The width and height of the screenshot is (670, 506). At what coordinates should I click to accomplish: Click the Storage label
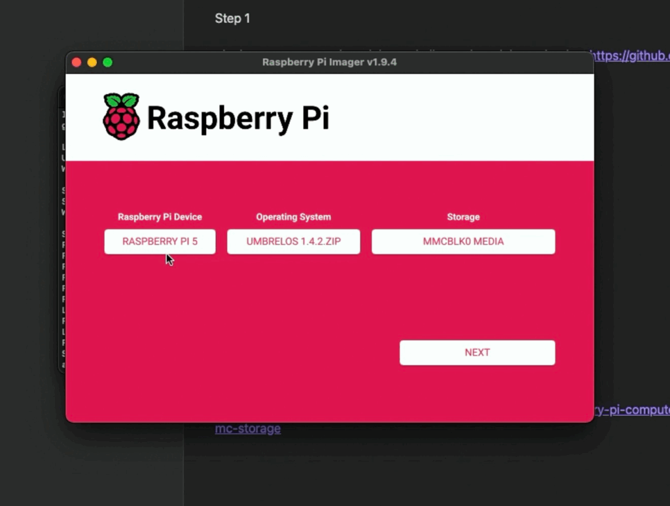pos(463,217)
